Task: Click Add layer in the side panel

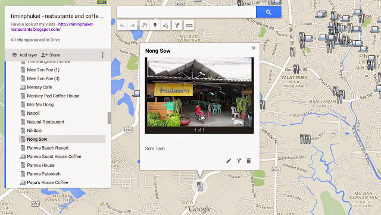Action: coord(24,55)
